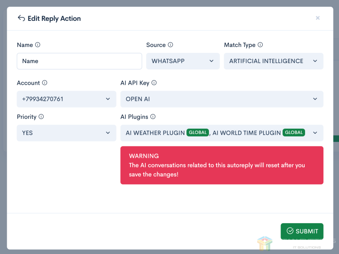
Task: Click into the Name text field
Action: [x=79, y=61]
